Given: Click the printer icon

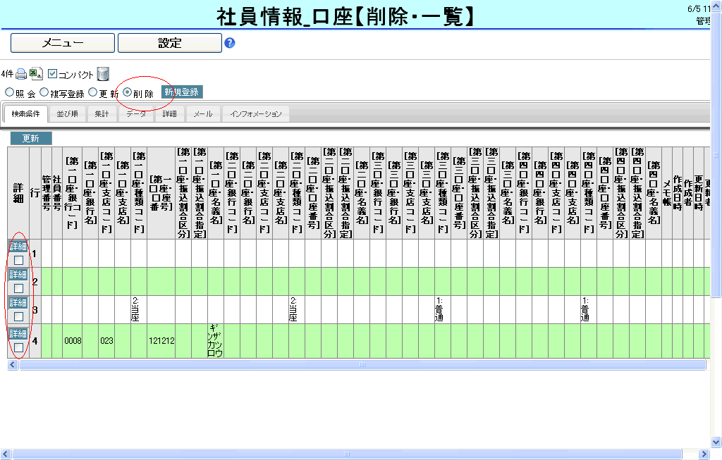Looking at the screenshot, I should click(x=21, y=74).
